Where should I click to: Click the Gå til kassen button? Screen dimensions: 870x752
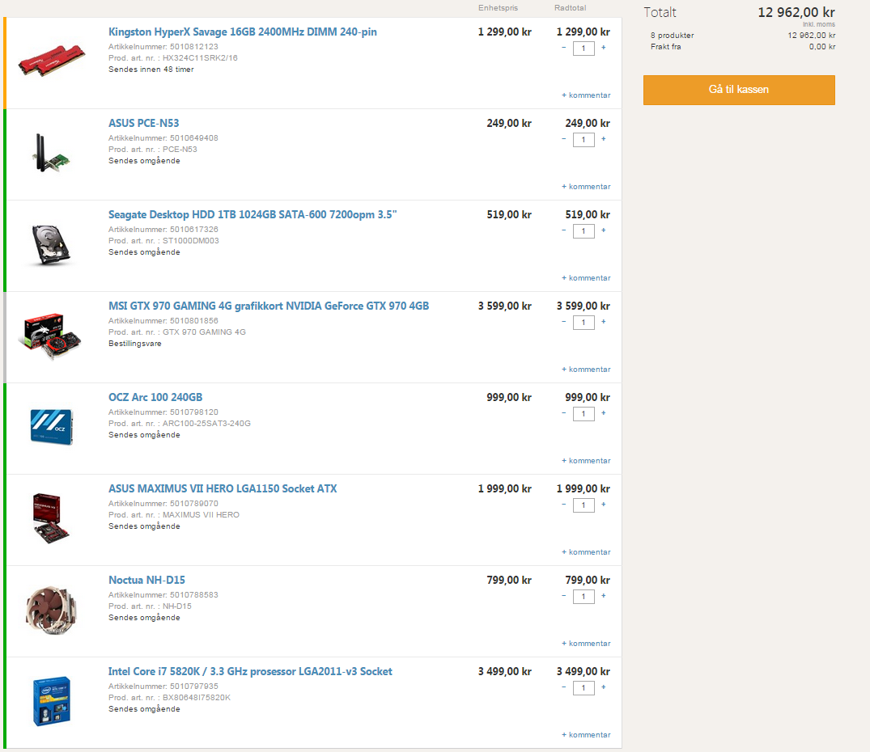739,90
